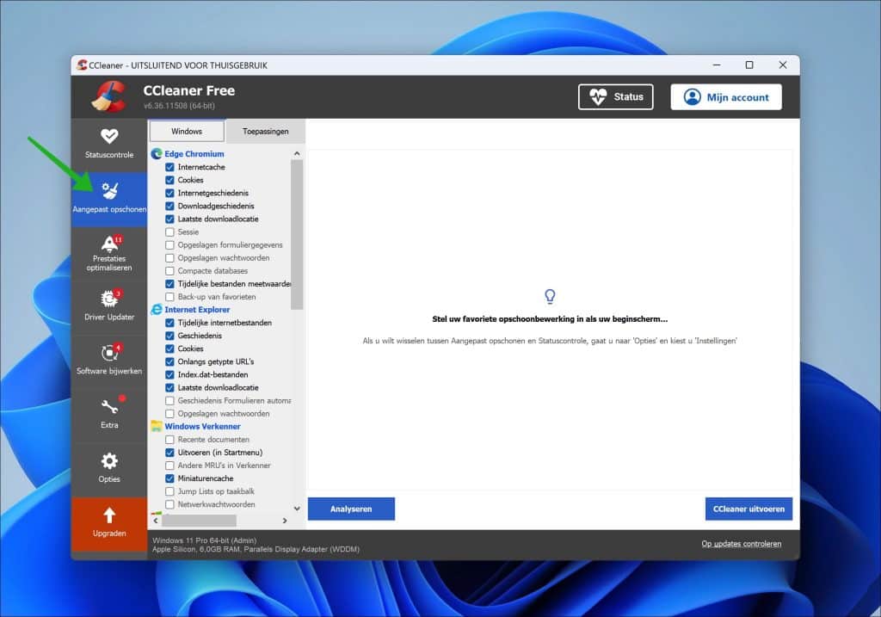This screenshot has width=881, height=617.
Task: Uncheck Internetcache under Edge Chromium
Action: point(169,167)
